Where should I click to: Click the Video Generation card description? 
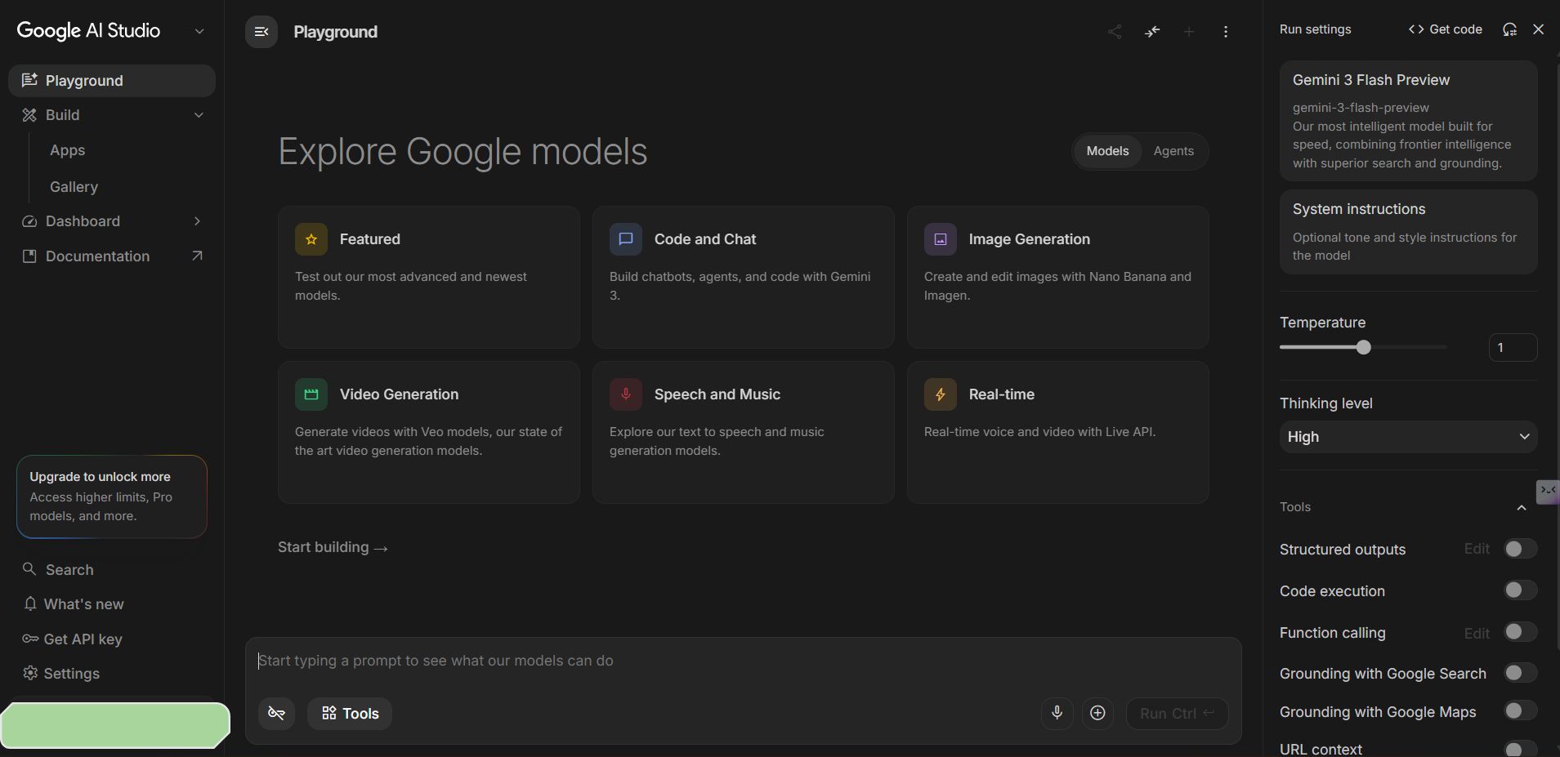point(428,441)
